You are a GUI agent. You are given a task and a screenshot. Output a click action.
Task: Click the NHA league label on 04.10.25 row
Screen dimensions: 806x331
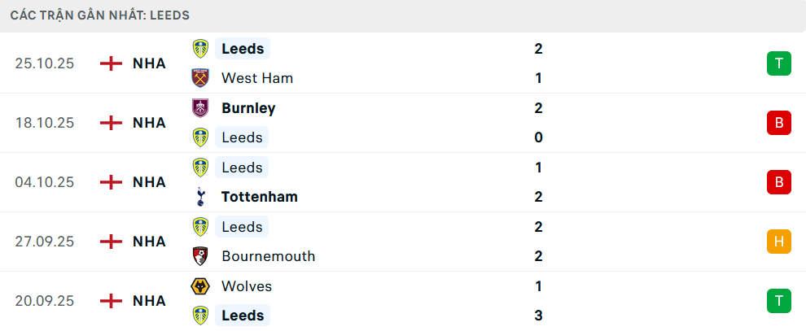point(149,182)
